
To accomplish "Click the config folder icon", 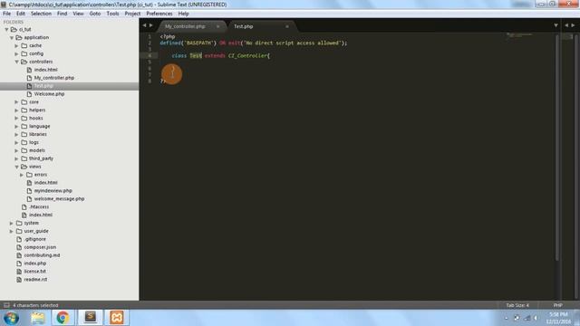I will click(24, 54).
